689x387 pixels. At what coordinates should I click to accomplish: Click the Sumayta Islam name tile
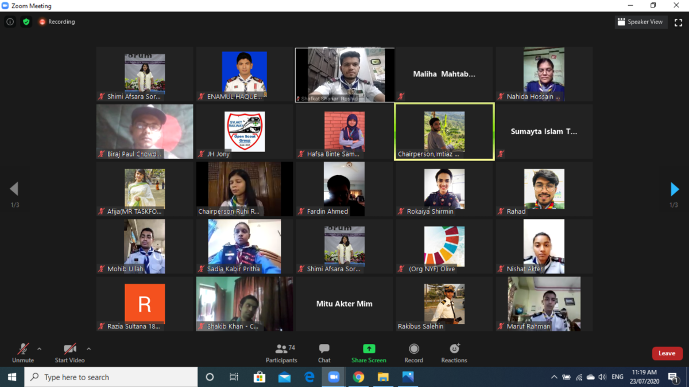[544, 131]
